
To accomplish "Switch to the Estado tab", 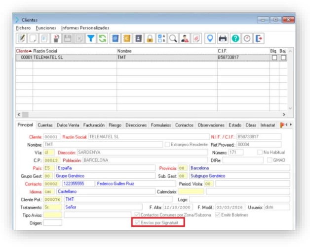I will tap(235, 125).
